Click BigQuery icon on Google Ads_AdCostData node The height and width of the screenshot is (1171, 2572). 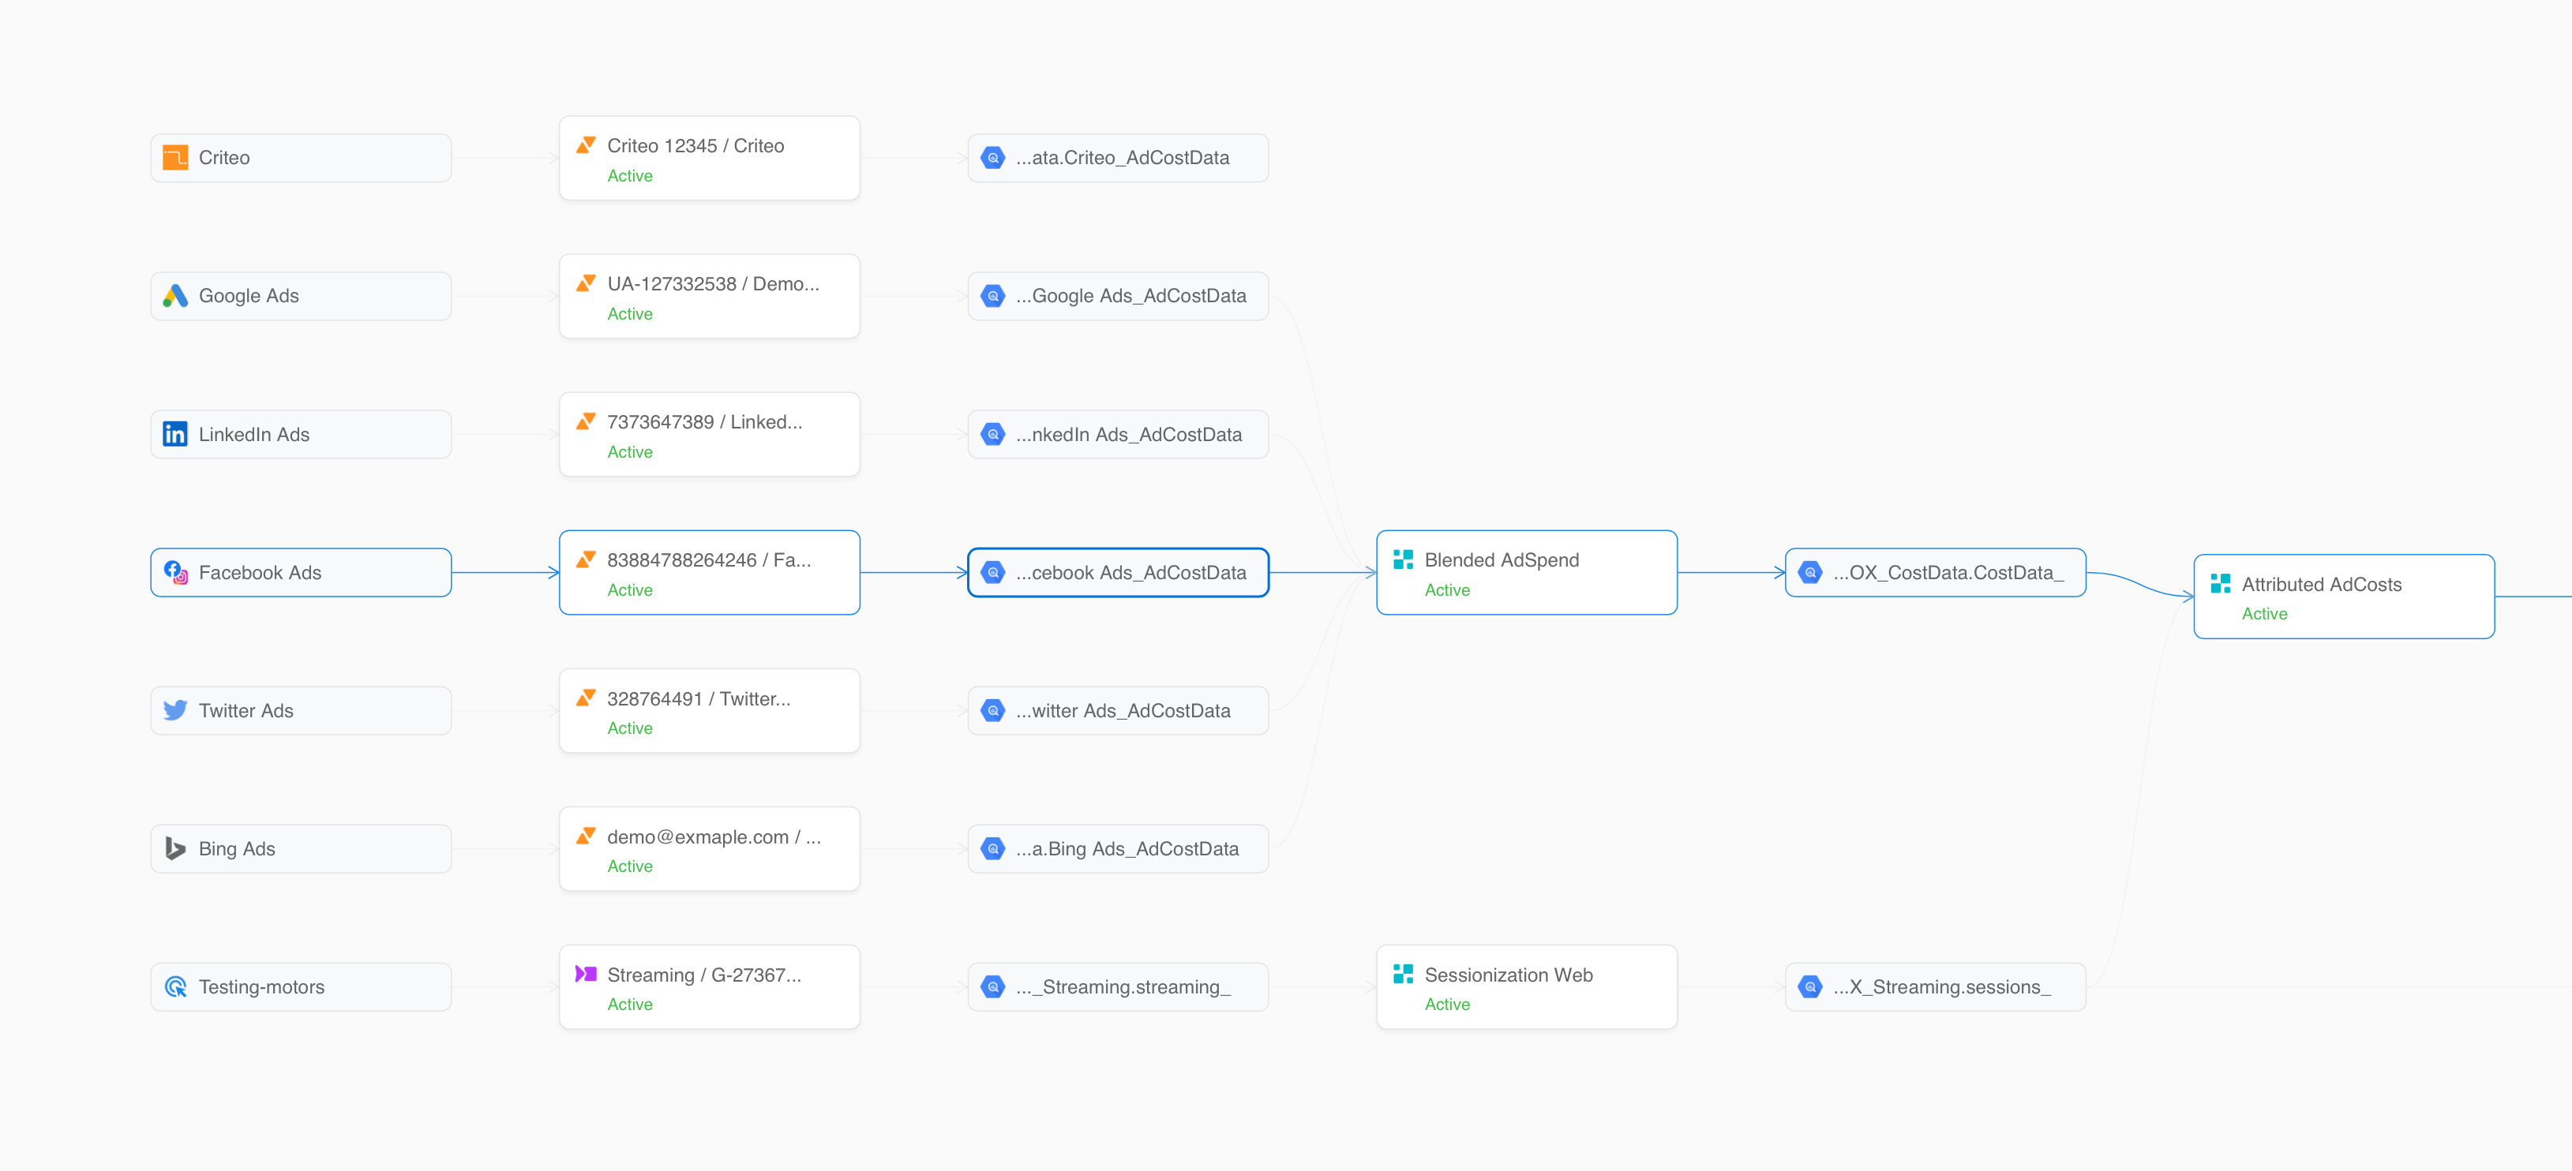click(992, 295)
